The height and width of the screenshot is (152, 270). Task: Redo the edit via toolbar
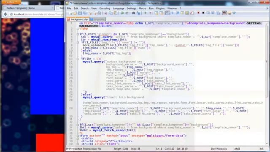[127, 13]
